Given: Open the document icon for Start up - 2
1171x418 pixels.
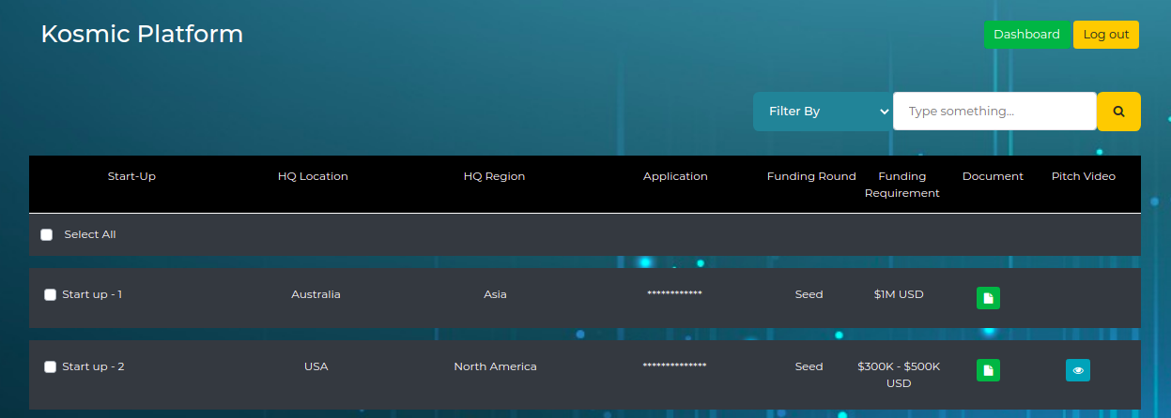Looking at the screenshot, I should tap(988, 370).
